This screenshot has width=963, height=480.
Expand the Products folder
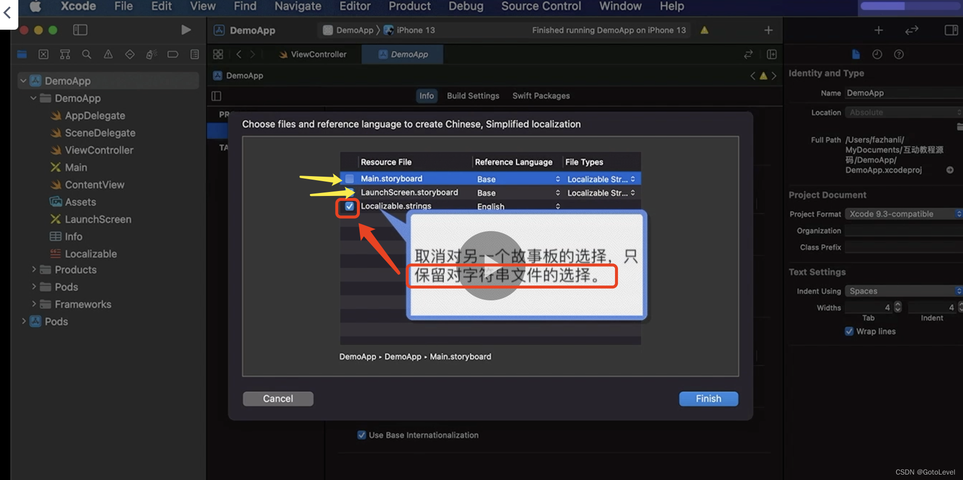(x=34, y=270)
